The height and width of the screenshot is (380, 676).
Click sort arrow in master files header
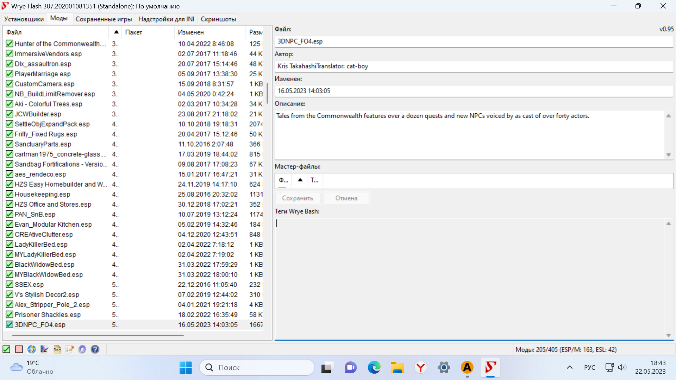pyautogui.click(x=300, y=180)
